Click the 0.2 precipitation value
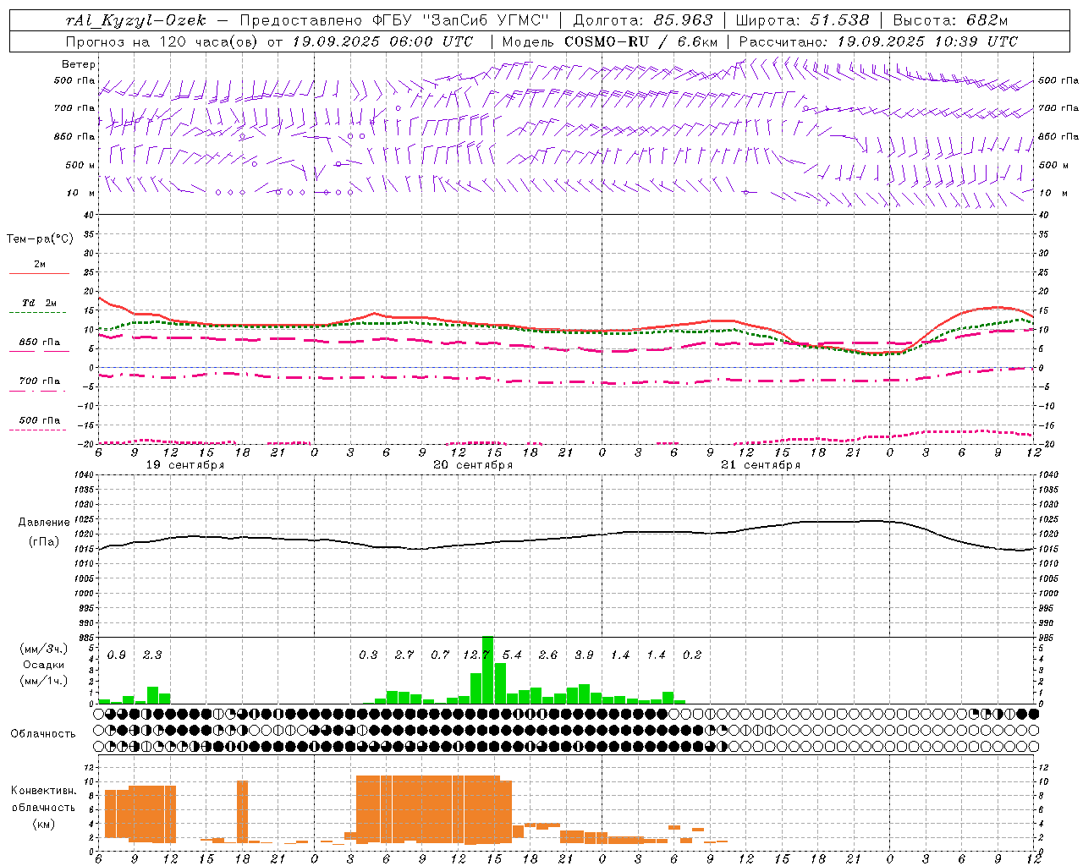 pos(692,655)
